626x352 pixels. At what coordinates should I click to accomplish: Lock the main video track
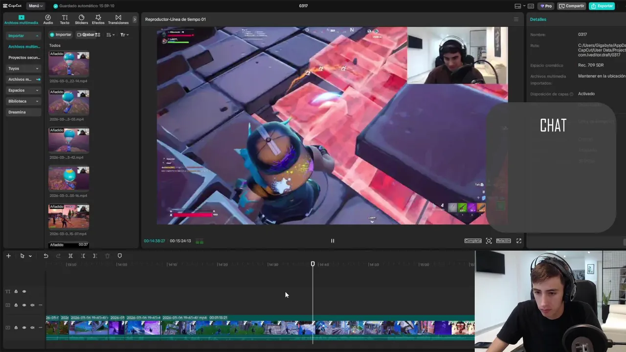pyautogui.click(x=16, y=328)
